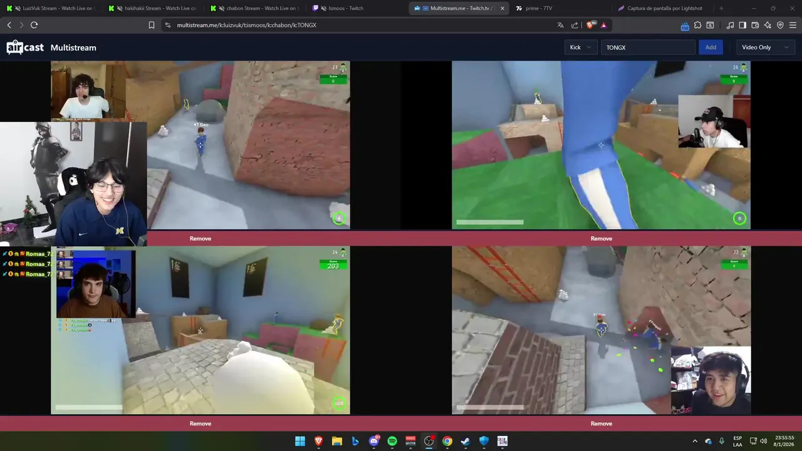Screen dimensions: 802x451
Task: Open the volume speaker tray icon
Action: pos(763,441)
